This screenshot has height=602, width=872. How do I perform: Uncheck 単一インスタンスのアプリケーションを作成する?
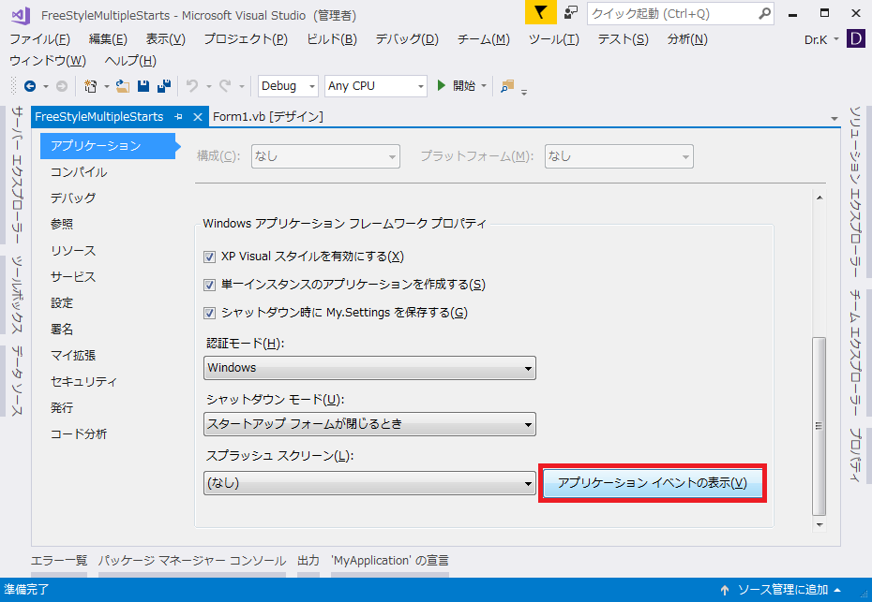click(x=210, y=285)
